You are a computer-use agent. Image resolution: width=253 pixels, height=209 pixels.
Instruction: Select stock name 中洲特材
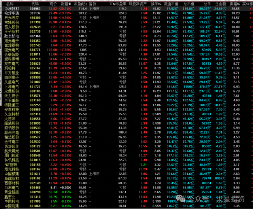(x=11, y=9)
